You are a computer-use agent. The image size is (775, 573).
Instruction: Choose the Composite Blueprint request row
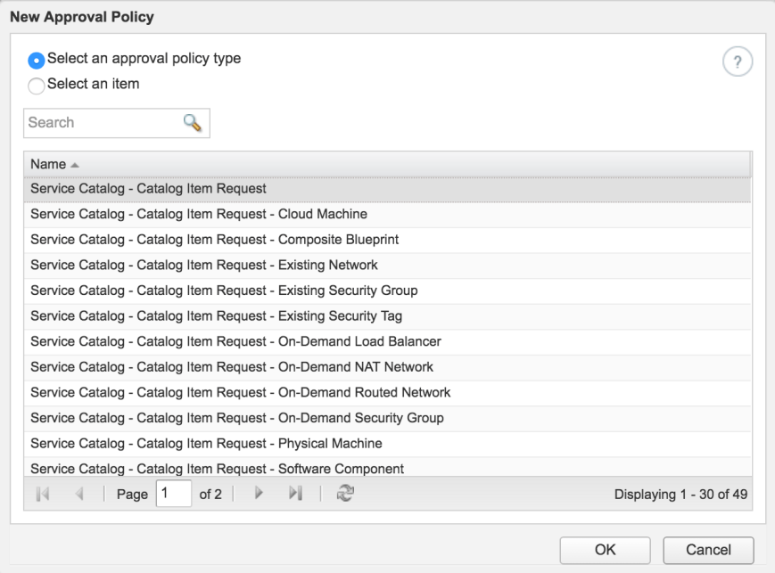(214, 240)
